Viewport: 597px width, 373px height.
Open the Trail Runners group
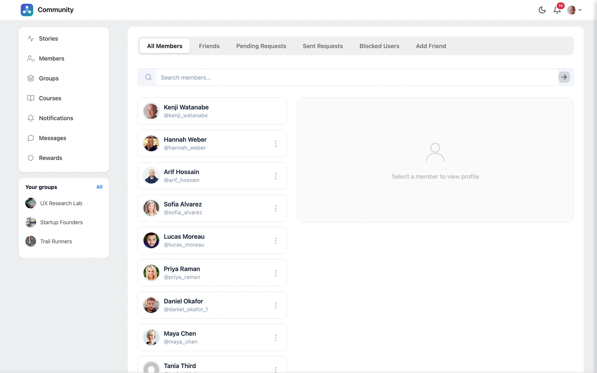pos(49,241)
